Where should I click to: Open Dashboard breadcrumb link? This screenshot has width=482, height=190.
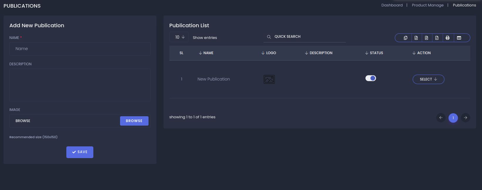(x=392, y=5)
